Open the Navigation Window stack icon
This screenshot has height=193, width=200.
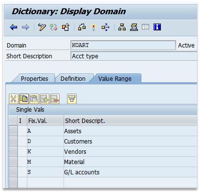(x=134, y=27)
